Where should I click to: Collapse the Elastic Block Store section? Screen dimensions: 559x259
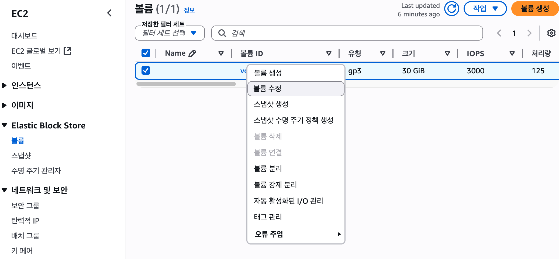click(x=4, y=125)
